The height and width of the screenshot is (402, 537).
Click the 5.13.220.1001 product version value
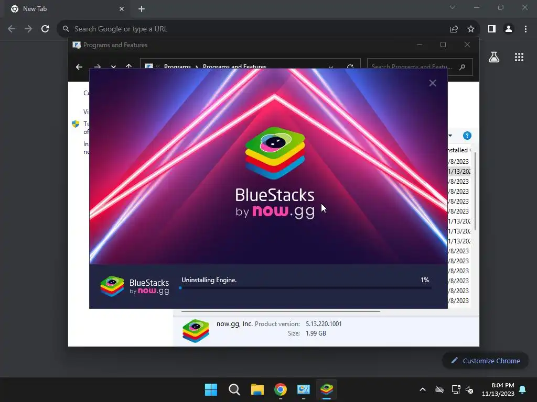click(x=324, y=323)
